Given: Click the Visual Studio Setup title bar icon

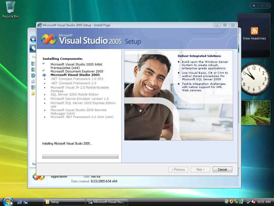Looking at the screenshot, I should click(x=40, y=25).
